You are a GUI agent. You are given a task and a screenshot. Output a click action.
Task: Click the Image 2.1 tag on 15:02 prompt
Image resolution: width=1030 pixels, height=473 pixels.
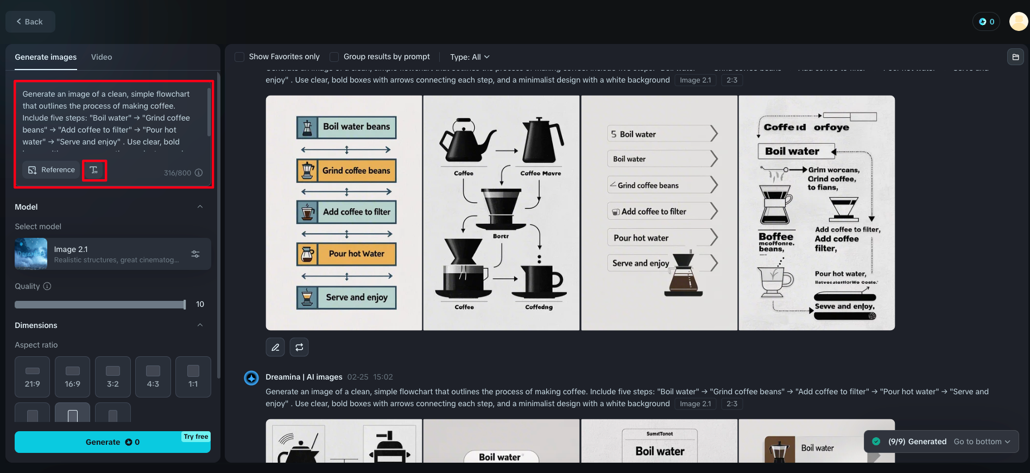(695, 404)
